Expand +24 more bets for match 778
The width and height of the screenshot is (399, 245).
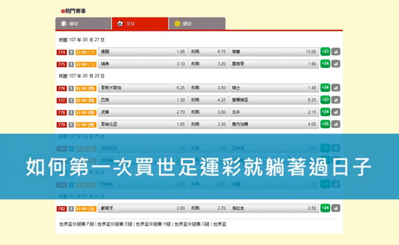(x=325, y=112)
